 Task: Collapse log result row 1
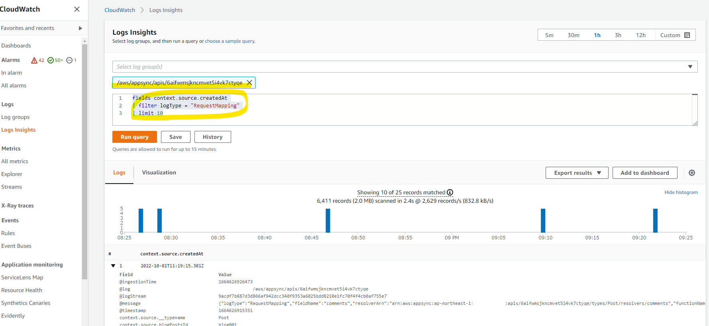tap(113, 266)
